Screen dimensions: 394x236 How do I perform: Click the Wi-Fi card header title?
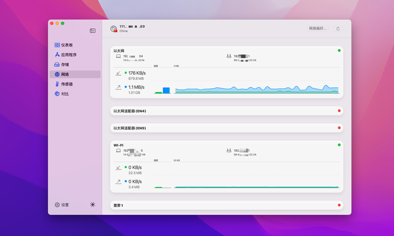[x=118, y=145]
